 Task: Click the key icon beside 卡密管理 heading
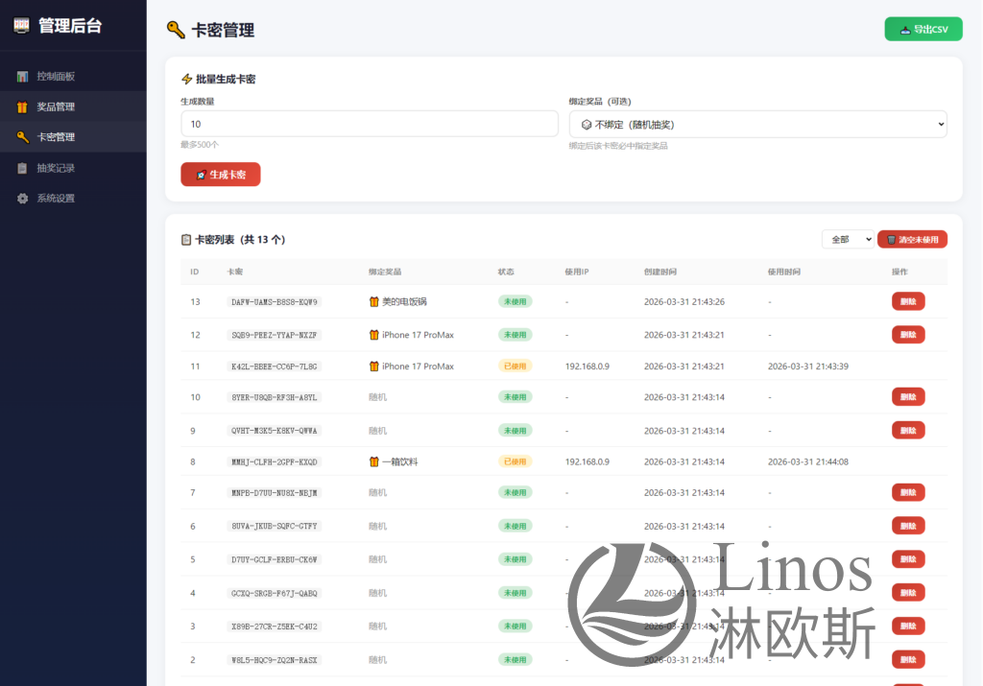[x=176, y=30]
